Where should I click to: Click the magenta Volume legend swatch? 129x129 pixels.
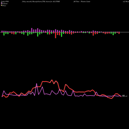[x=2, y=3]
